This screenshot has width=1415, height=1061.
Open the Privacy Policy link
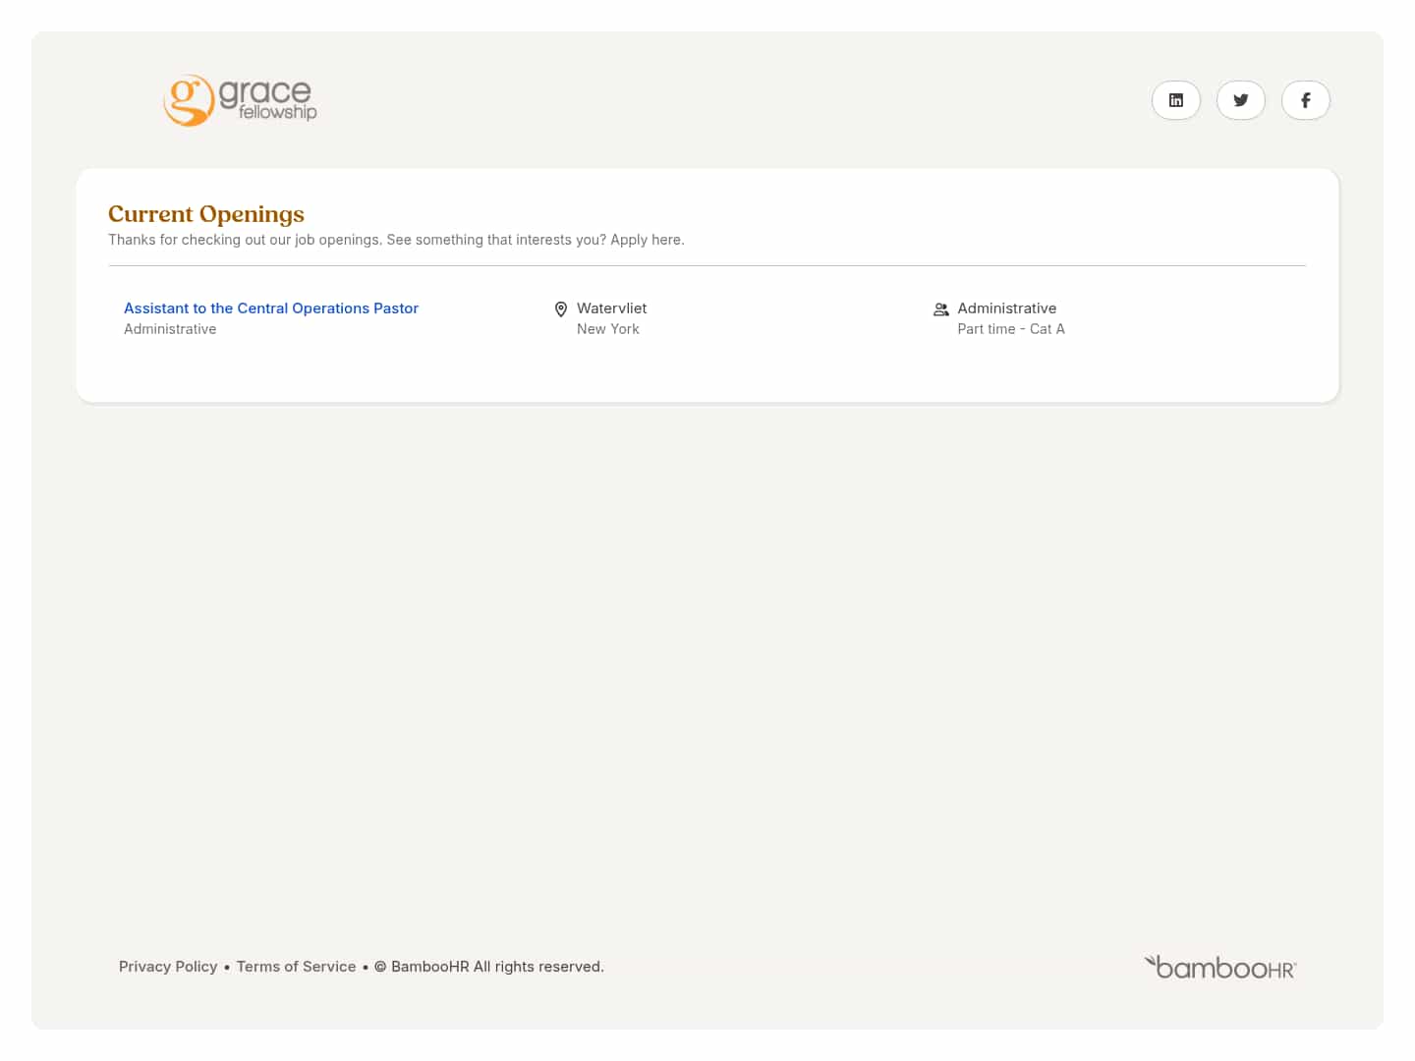pos(168,967)
